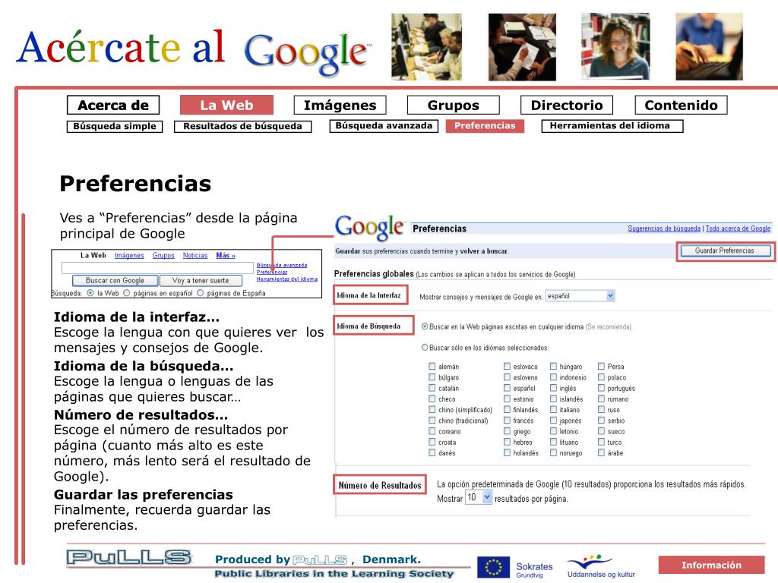
Task: Open the Más » link
Action: (x=225, y=255)
